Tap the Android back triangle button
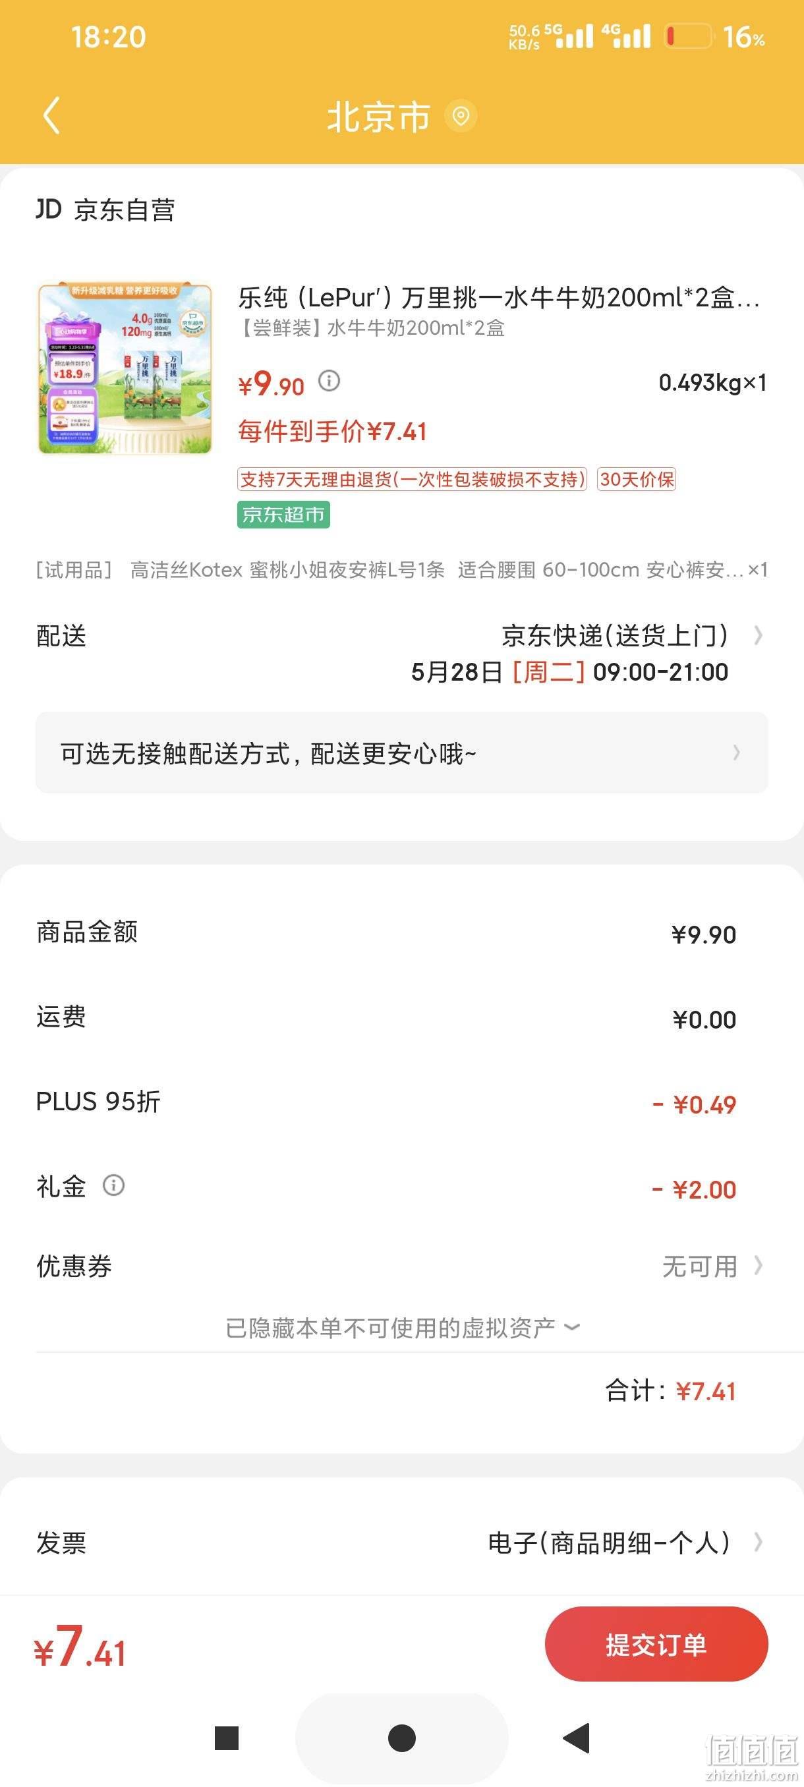 click(576, 1738)
